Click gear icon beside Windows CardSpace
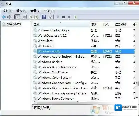Viewport: 139px width, 116px height. tap(35, 72)
